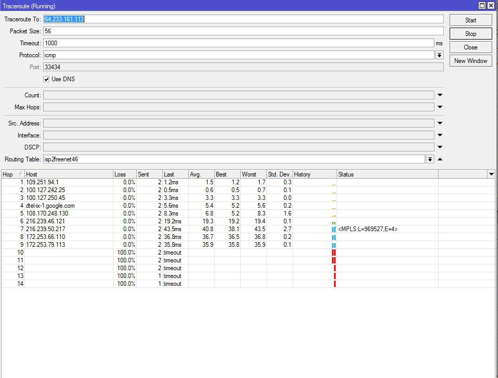The image size is (498, 378).
Task: Sort table by Best column
Action: 228,174
